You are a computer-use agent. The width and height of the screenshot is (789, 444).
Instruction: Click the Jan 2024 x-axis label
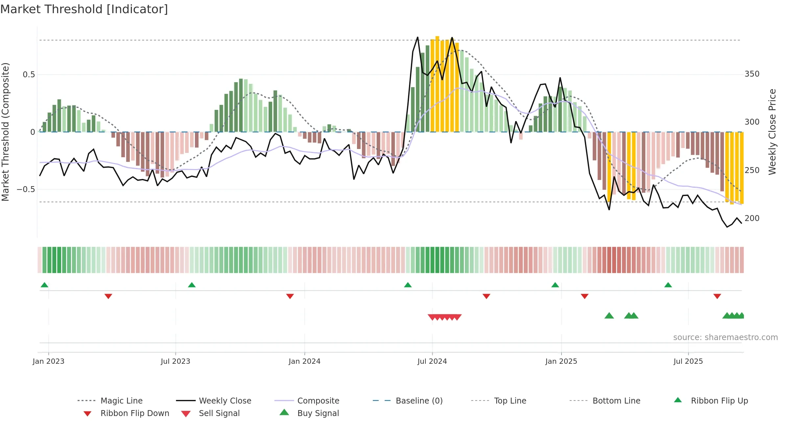tap(304, 361)
